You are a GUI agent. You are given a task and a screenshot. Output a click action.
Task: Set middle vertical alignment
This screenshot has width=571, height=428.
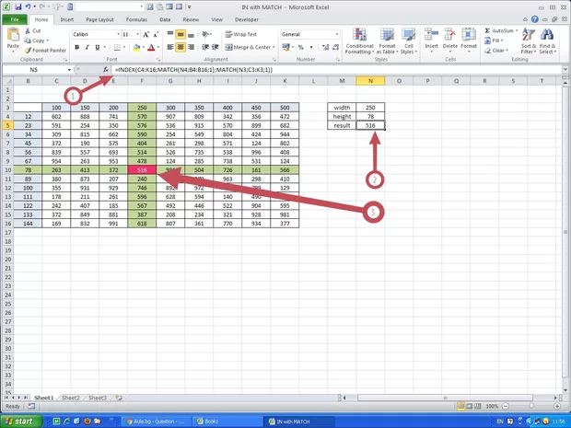[x=181, y=34]
